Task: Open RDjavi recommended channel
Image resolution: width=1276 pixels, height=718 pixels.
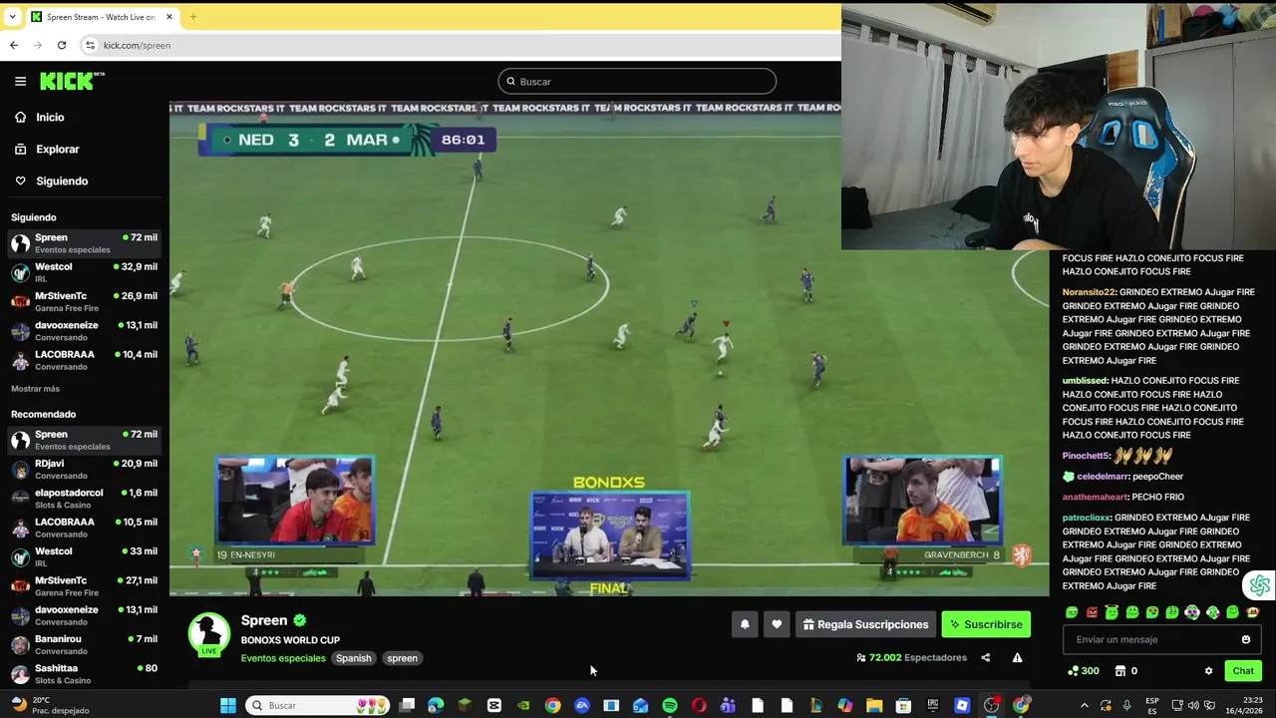Action: point(84,469)
